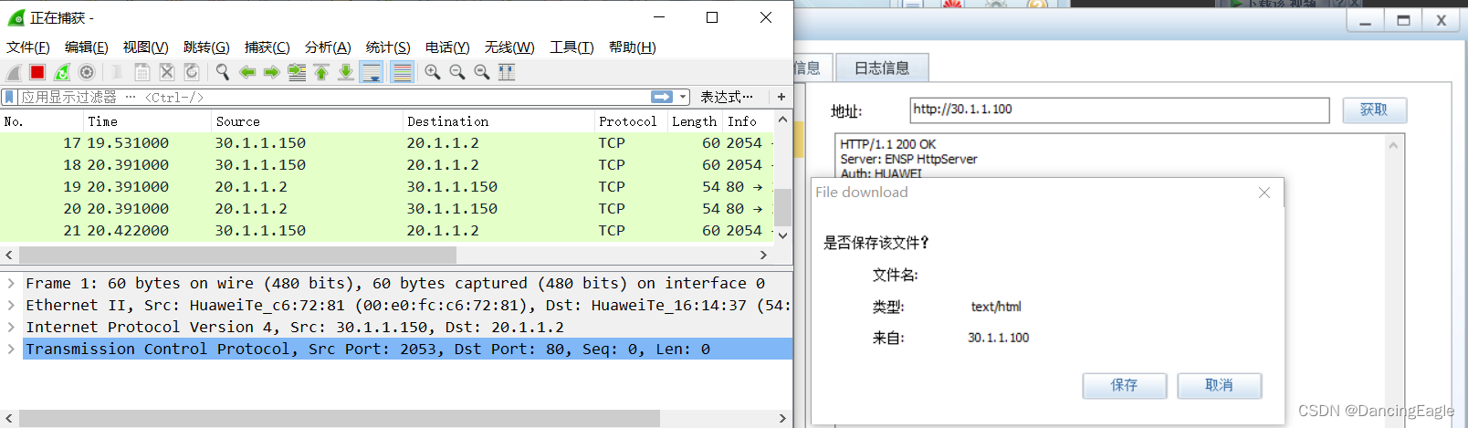Sort packets by Protocol column header
This screenshot has width=1468, height=428.
point(631,121)
